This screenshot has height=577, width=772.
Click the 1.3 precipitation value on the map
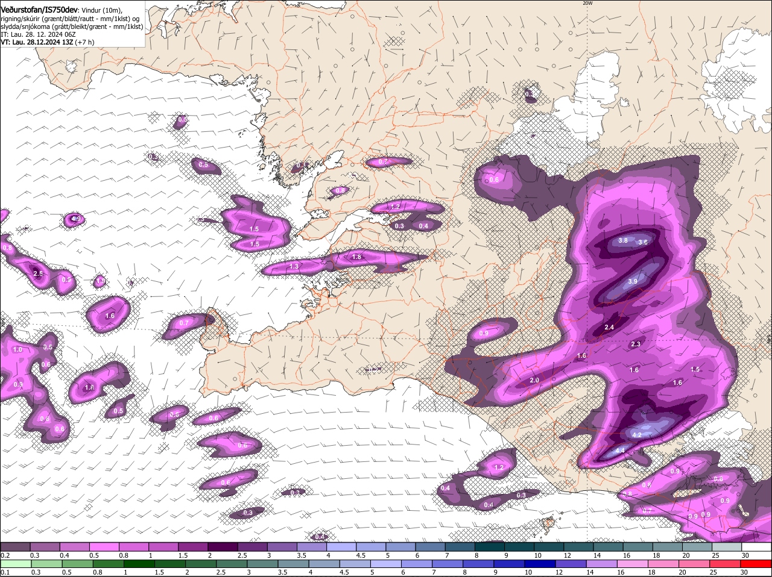(x=294, y=266)
